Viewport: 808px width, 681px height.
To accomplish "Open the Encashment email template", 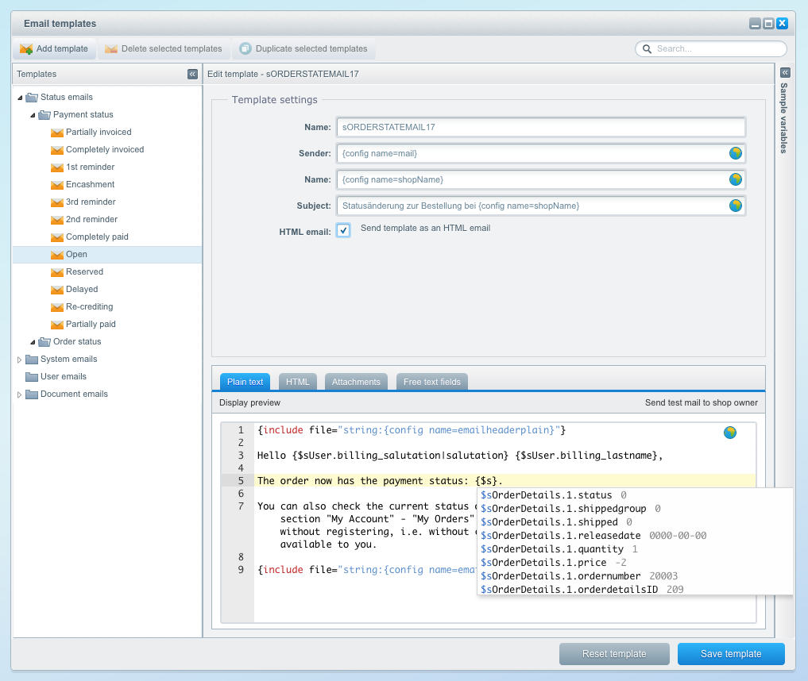I will [90, 184].
